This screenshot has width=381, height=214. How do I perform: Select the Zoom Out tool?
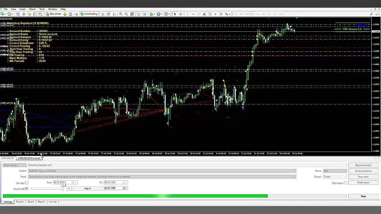click(x=126, y=14)
